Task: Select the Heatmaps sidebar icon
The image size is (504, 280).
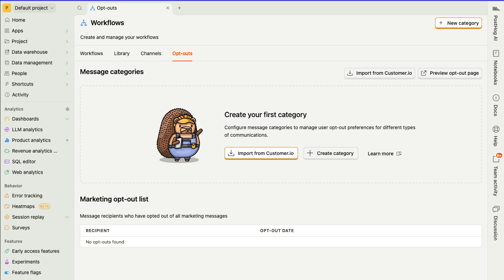Action: [x=7, y=206]
